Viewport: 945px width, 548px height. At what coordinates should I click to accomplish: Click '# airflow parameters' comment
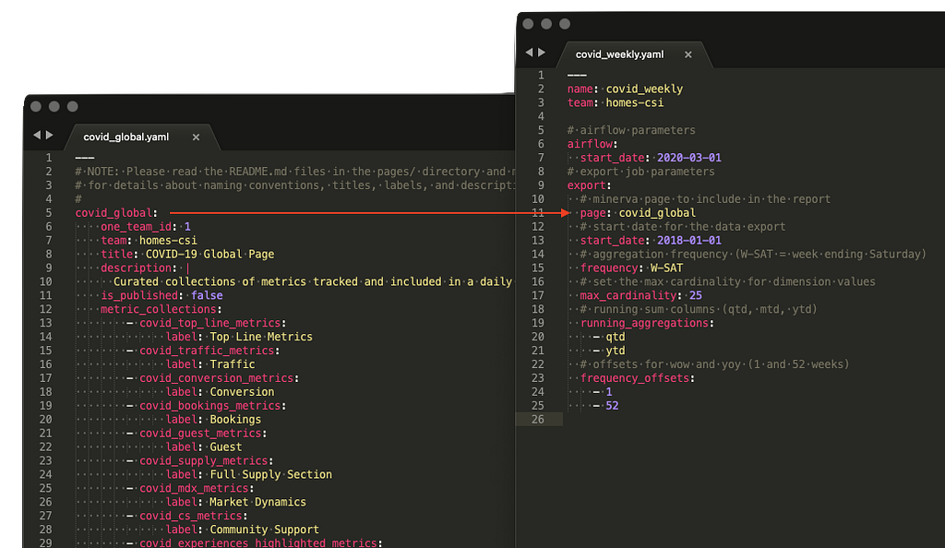tap(631, 131)
